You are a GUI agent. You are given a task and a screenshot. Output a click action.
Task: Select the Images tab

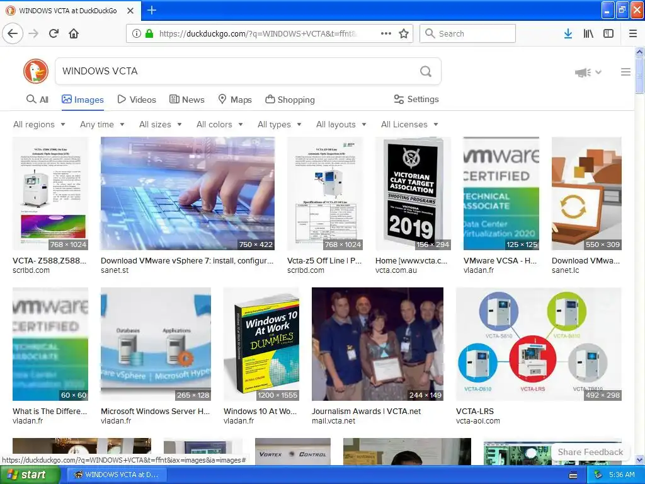pos(83,100)
